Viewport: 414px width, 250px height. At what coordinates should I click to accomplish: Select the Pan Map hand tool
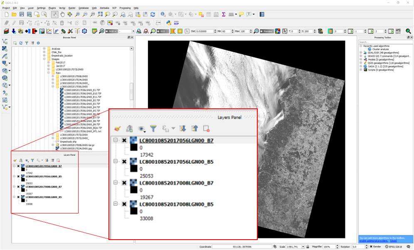tap(62, 15)
